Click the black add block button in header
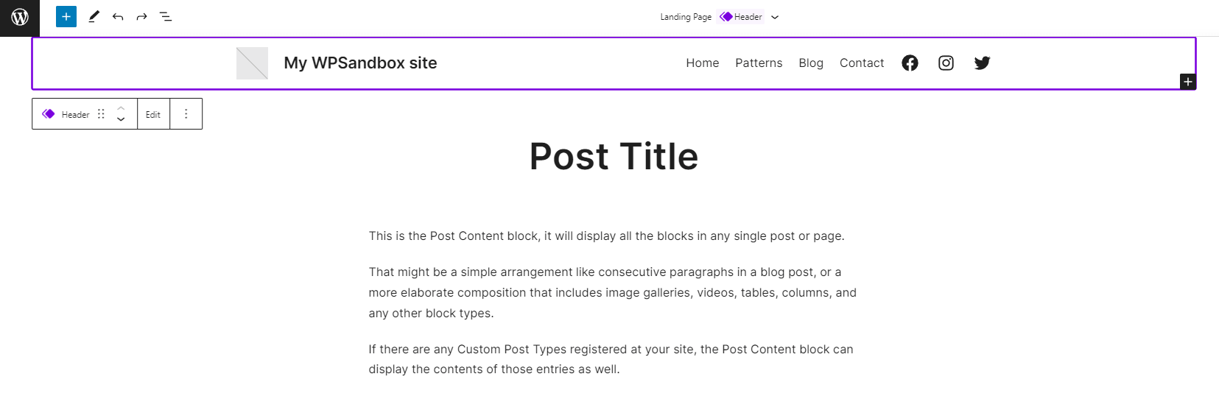The height and width of the screenshot is (410, 1219). (x=1187, y=82)
